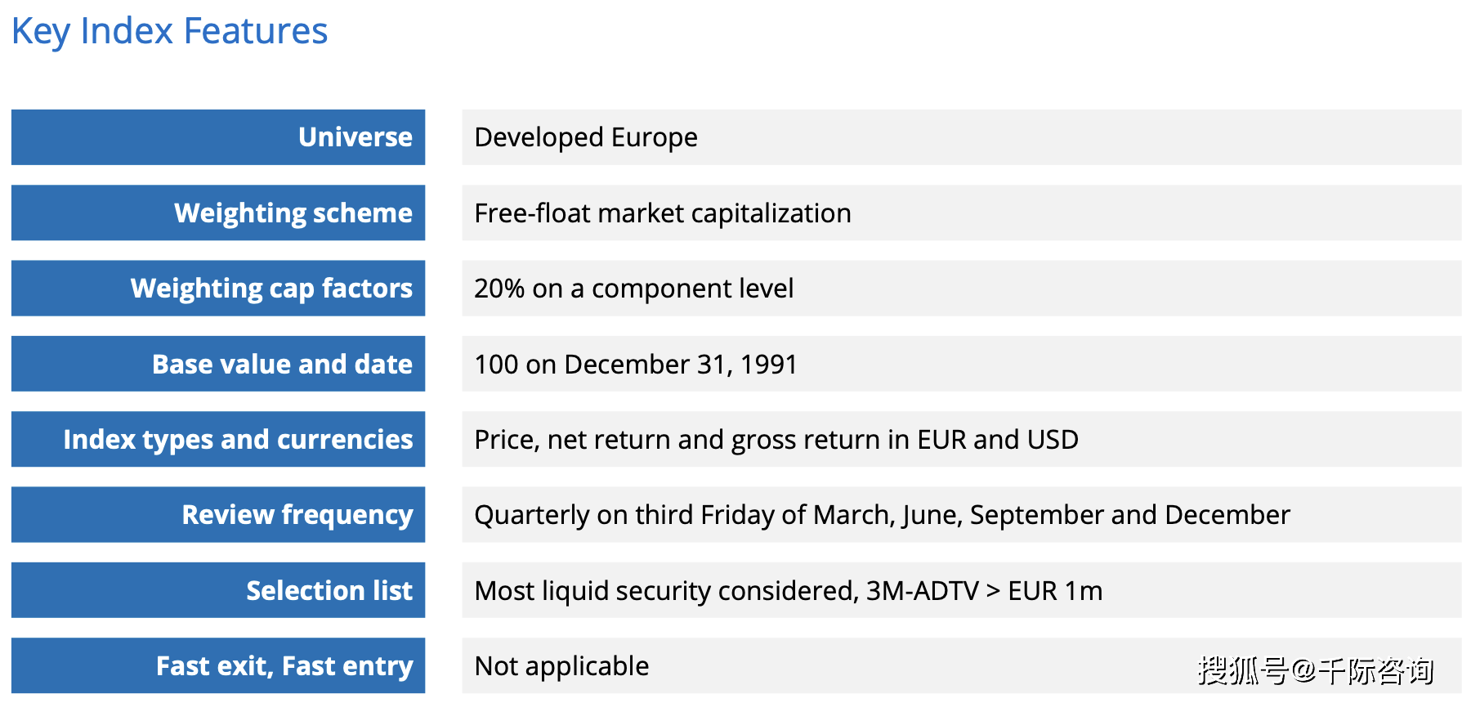Select the Review frequency label

coord(297,515)
